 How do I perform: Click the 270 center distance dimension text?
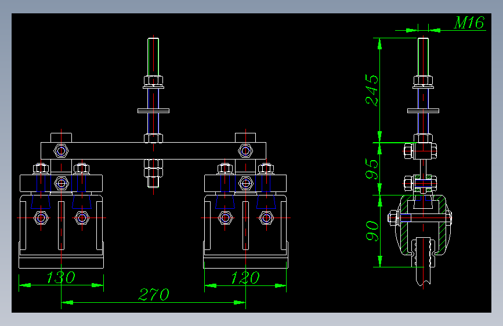pos(154,295)
